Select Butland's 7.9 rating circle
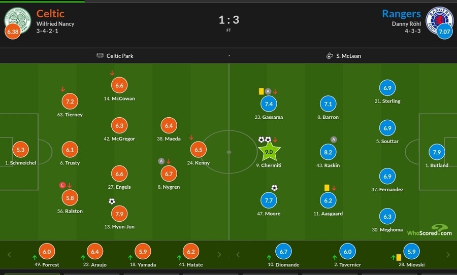Screen dimensions: 457x275 [x=437, y=152]
